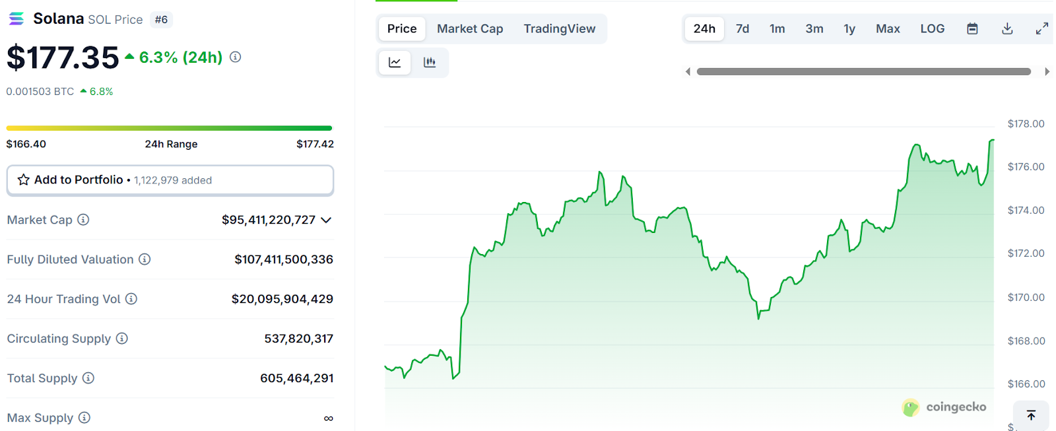Expand the chart to fullscreen
1056x431 pixels.
1042,28
